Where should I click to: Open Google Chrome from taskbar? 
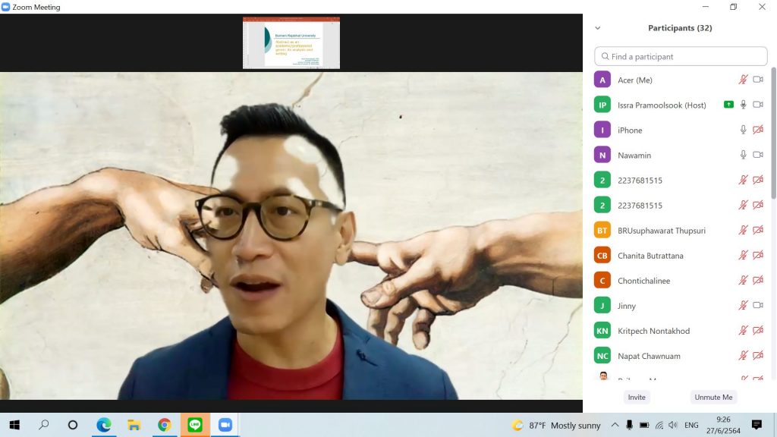pos(165,425)
